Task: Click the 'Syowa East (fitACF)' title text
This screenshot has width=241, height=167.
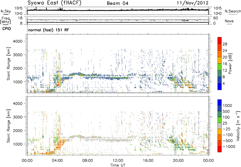Action: point(55,3)
